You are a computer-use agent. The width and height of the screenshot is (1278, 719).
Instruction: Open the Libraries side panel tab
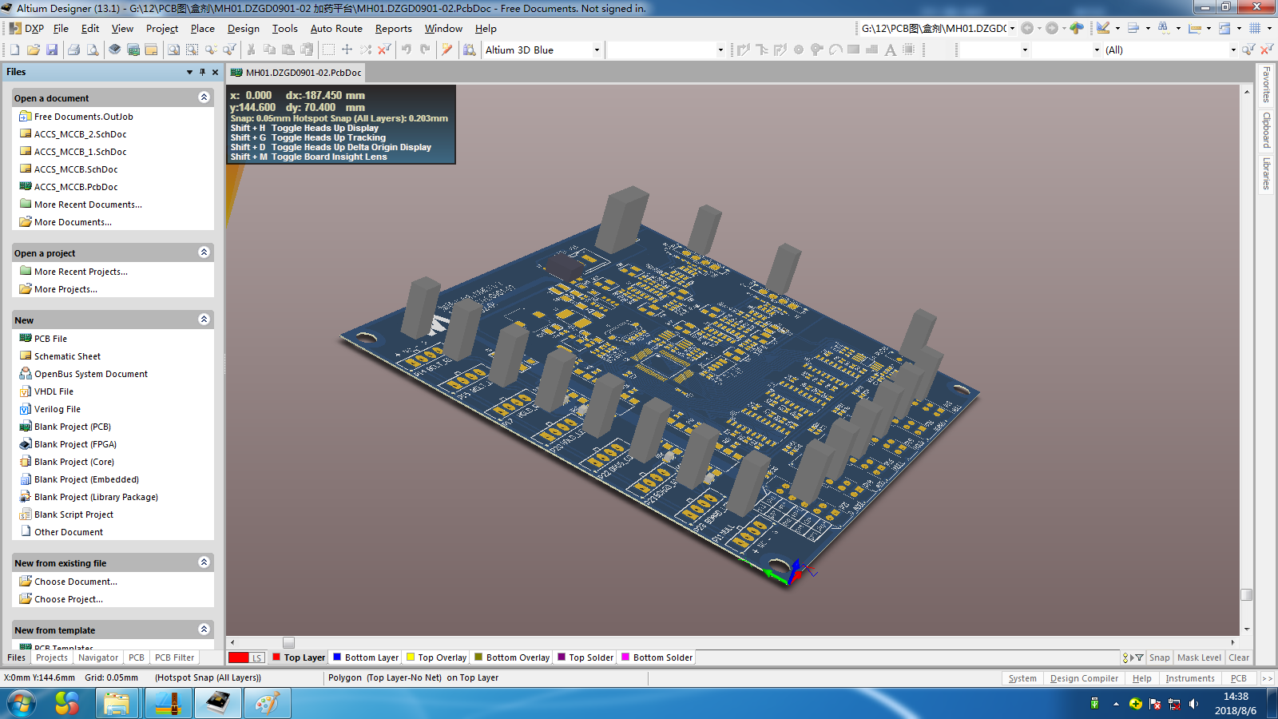[1266, 173]
